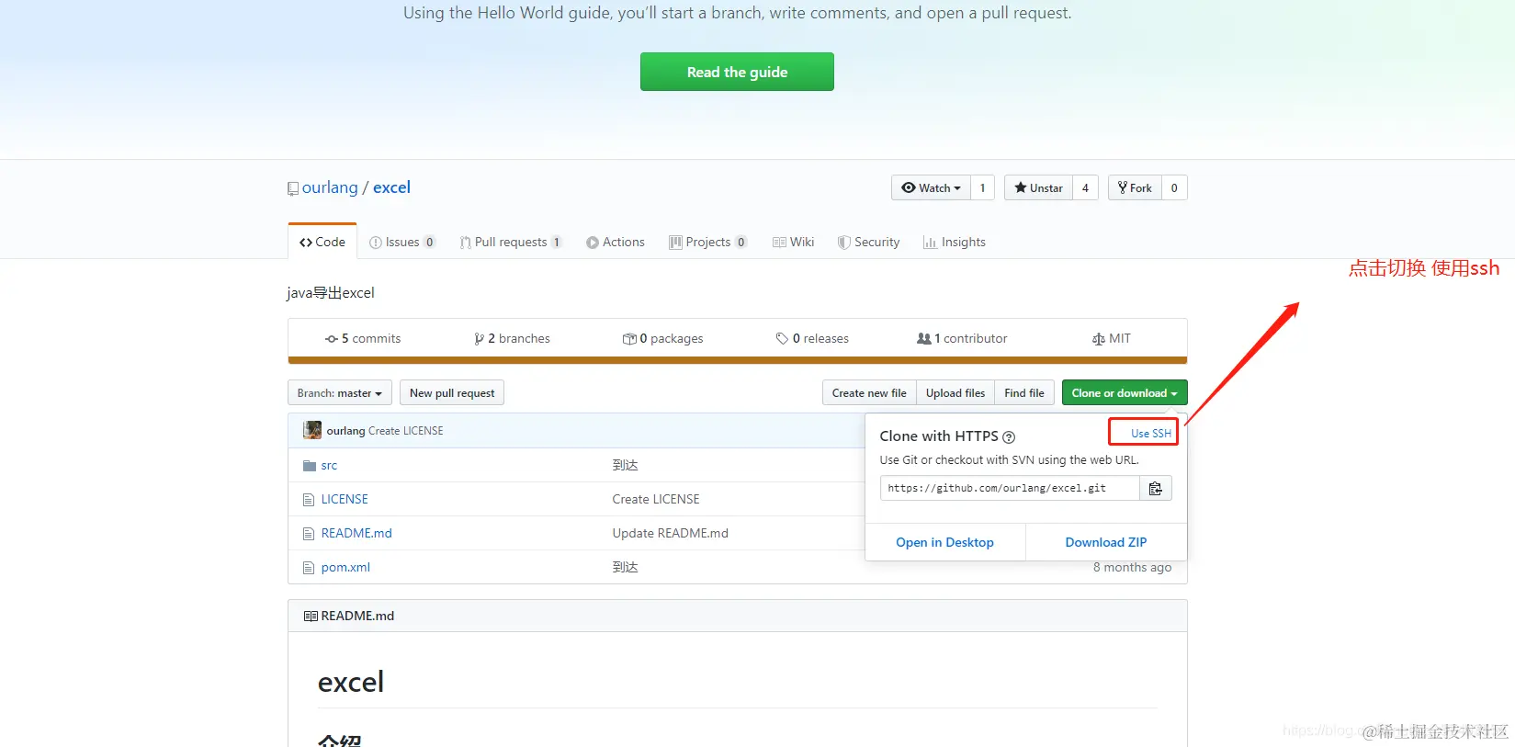The width and height of the screenshot is (1515, 747).
Task: View 1 contributor
Action: (x=962, y=338)
